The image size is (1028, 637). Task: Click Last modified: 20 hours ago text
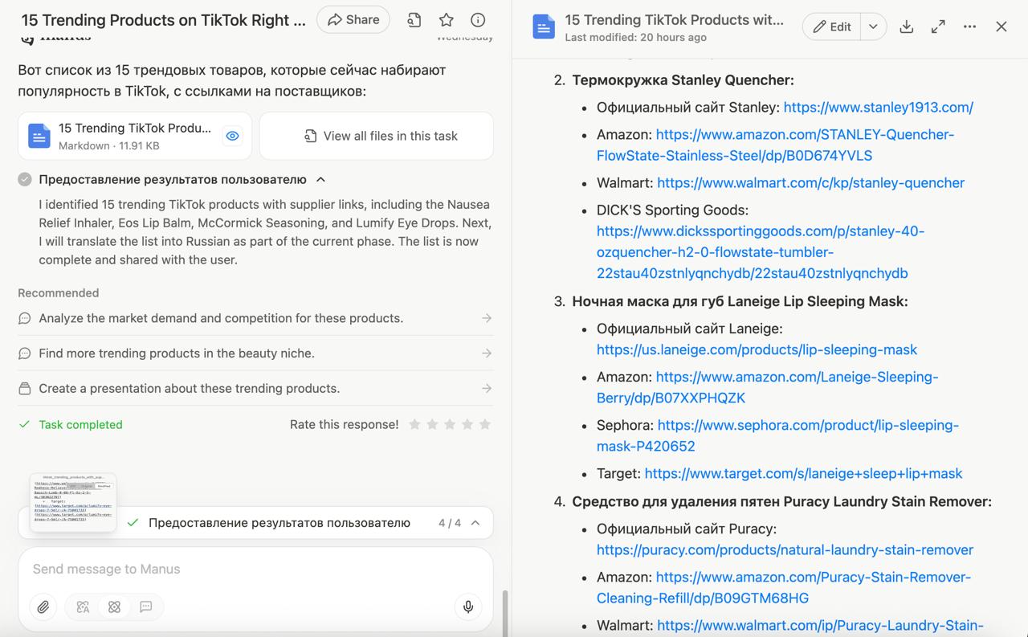(x=636, y=38)
